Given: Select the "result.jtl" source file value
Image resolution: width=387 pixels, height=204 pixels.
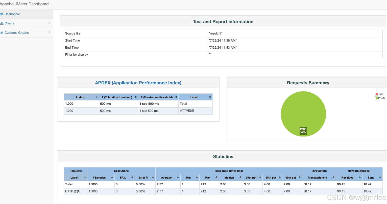Looking at the screenshot, I should tap(215, 33).
